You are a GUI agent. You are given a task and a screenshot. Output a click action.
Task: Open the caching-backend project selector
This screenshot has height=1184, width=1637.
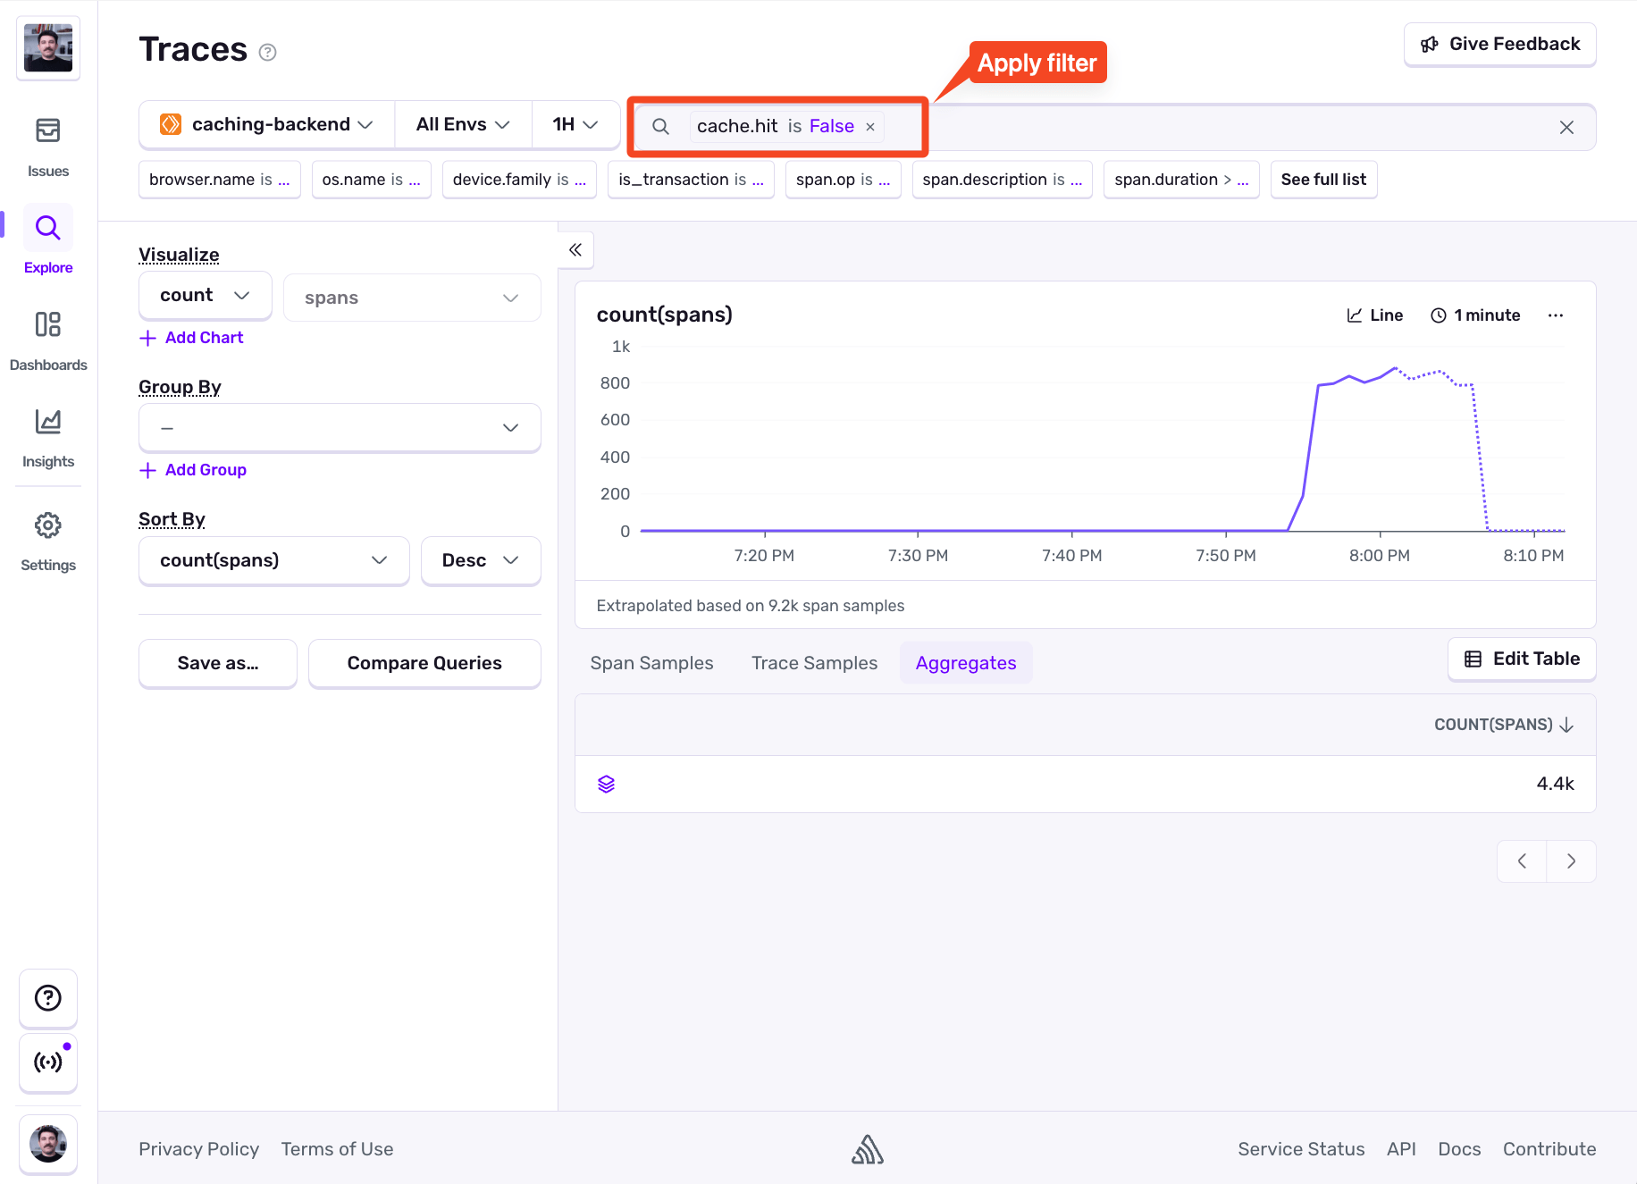(267, 124)
